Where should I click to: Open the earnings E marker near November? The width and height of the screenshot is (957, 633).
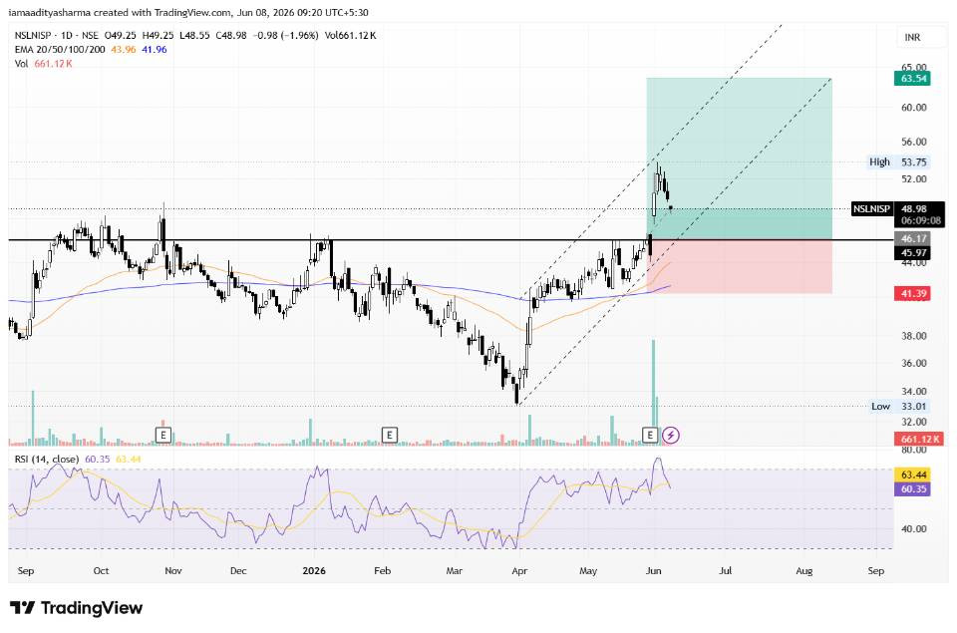coord(162,436)
